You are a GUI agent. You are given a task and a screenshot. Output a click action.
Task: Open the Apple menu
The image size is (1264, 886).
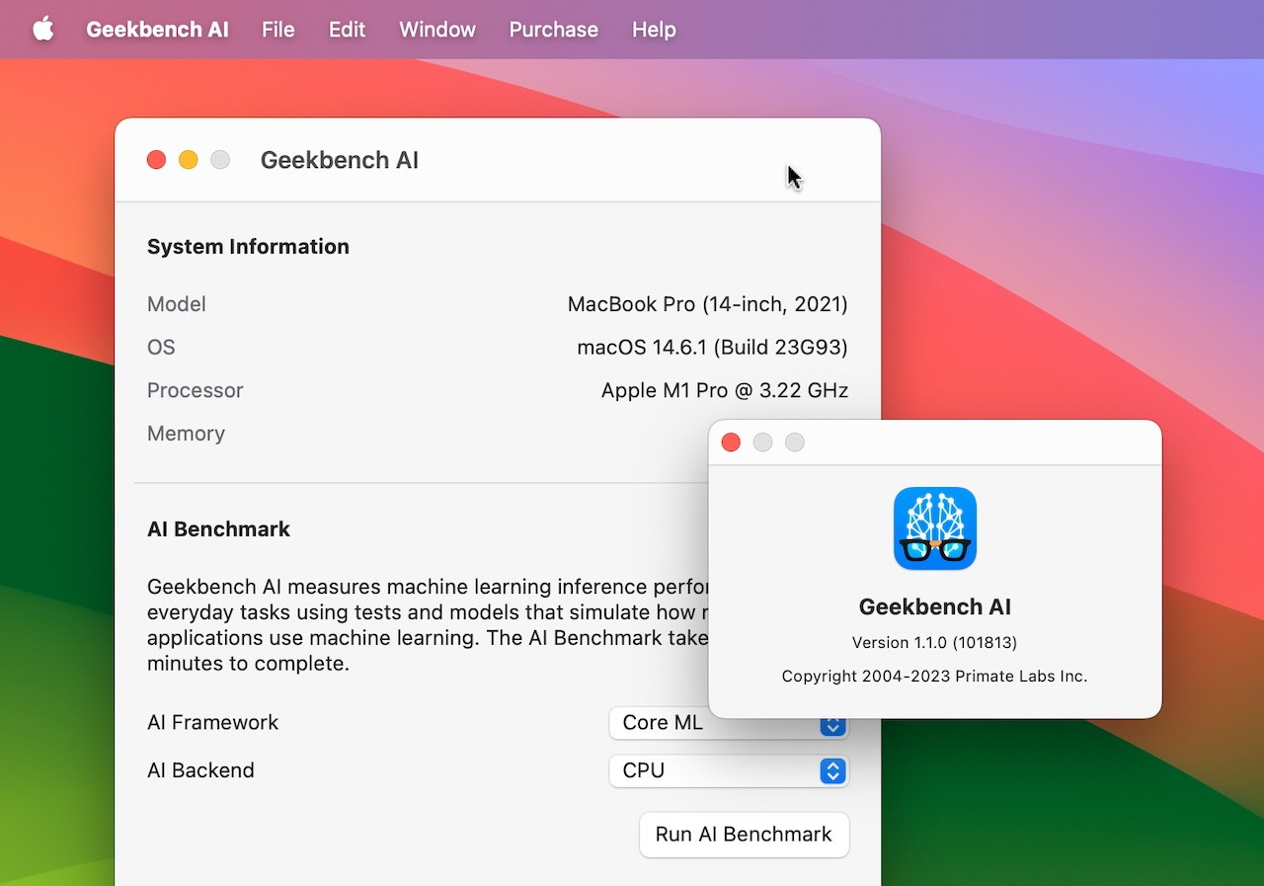pyautogui.click(x=42, y=30)
